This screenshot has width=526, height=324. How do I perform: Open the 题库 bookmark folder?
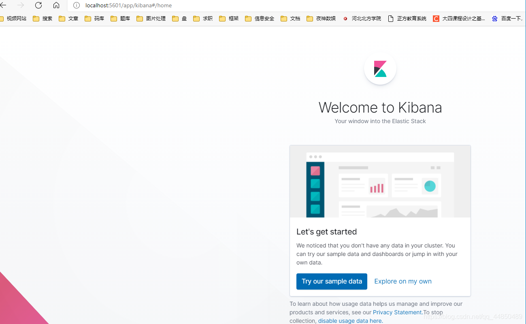(x=120, y=19)
